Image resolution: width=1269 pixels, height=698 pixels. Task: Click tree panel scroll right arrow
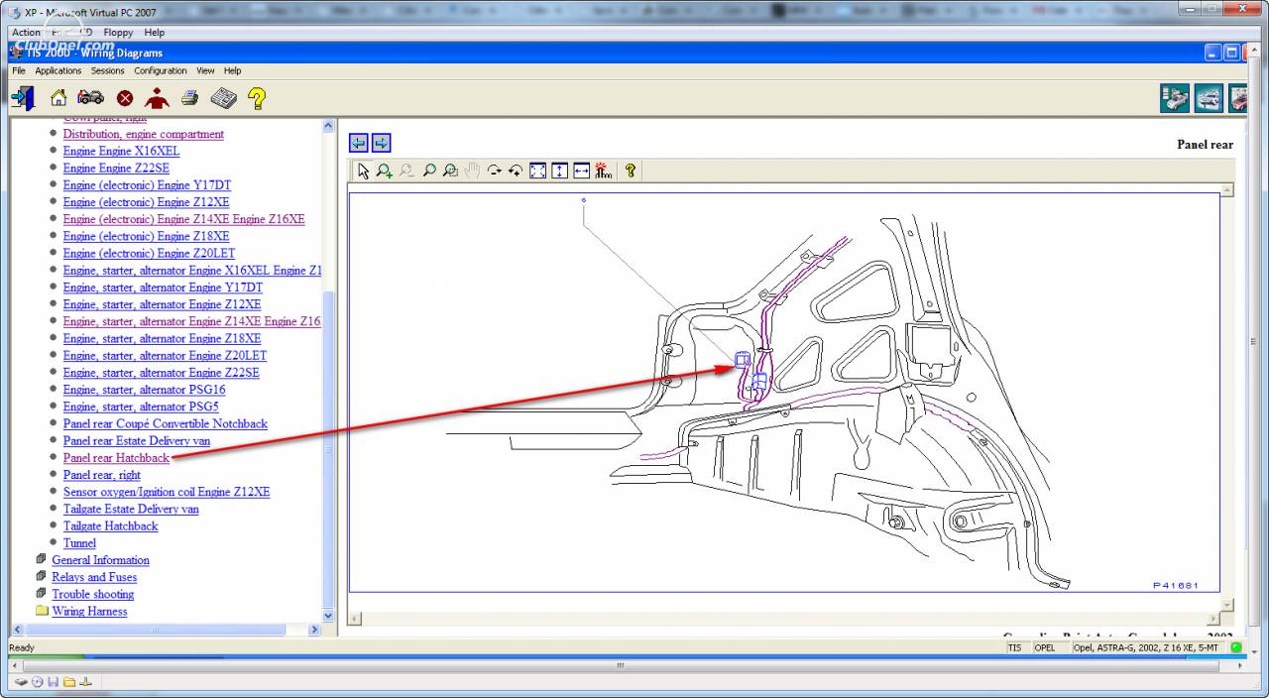tap(315, 630)
